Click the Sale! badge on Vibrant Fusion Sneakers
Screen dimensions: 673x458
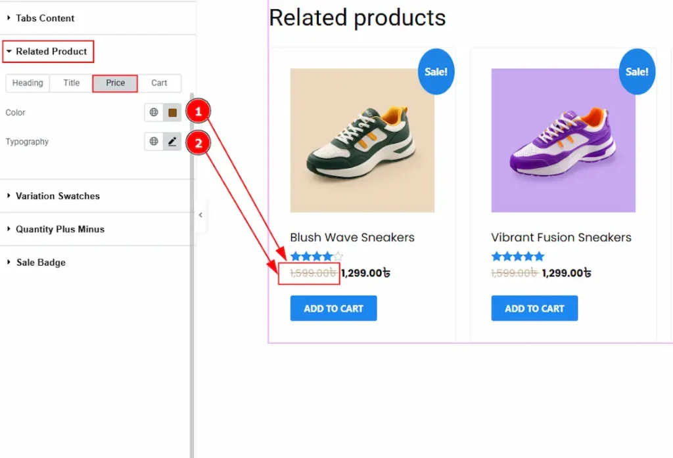tap(636, 72)
